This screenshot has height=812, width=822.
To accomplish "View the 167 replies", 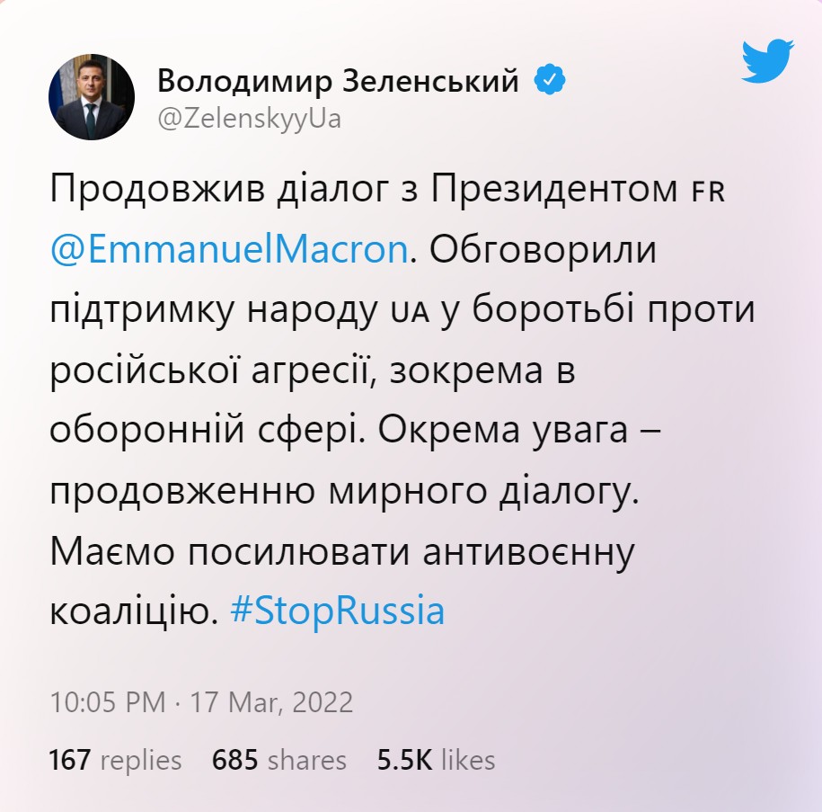I will 115,760.
